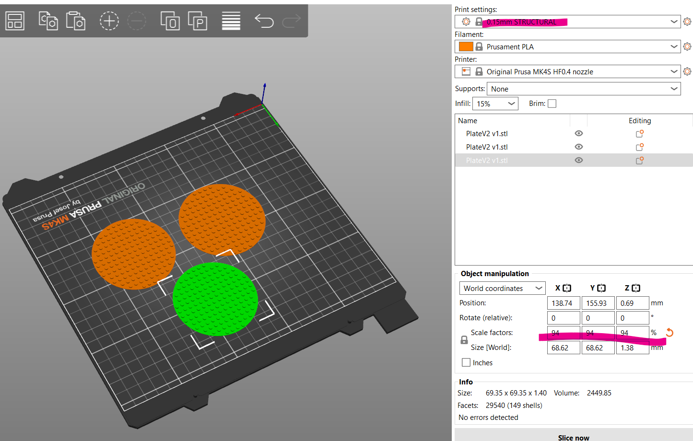Click the Size Y field next to 1.38

point(598,348)
